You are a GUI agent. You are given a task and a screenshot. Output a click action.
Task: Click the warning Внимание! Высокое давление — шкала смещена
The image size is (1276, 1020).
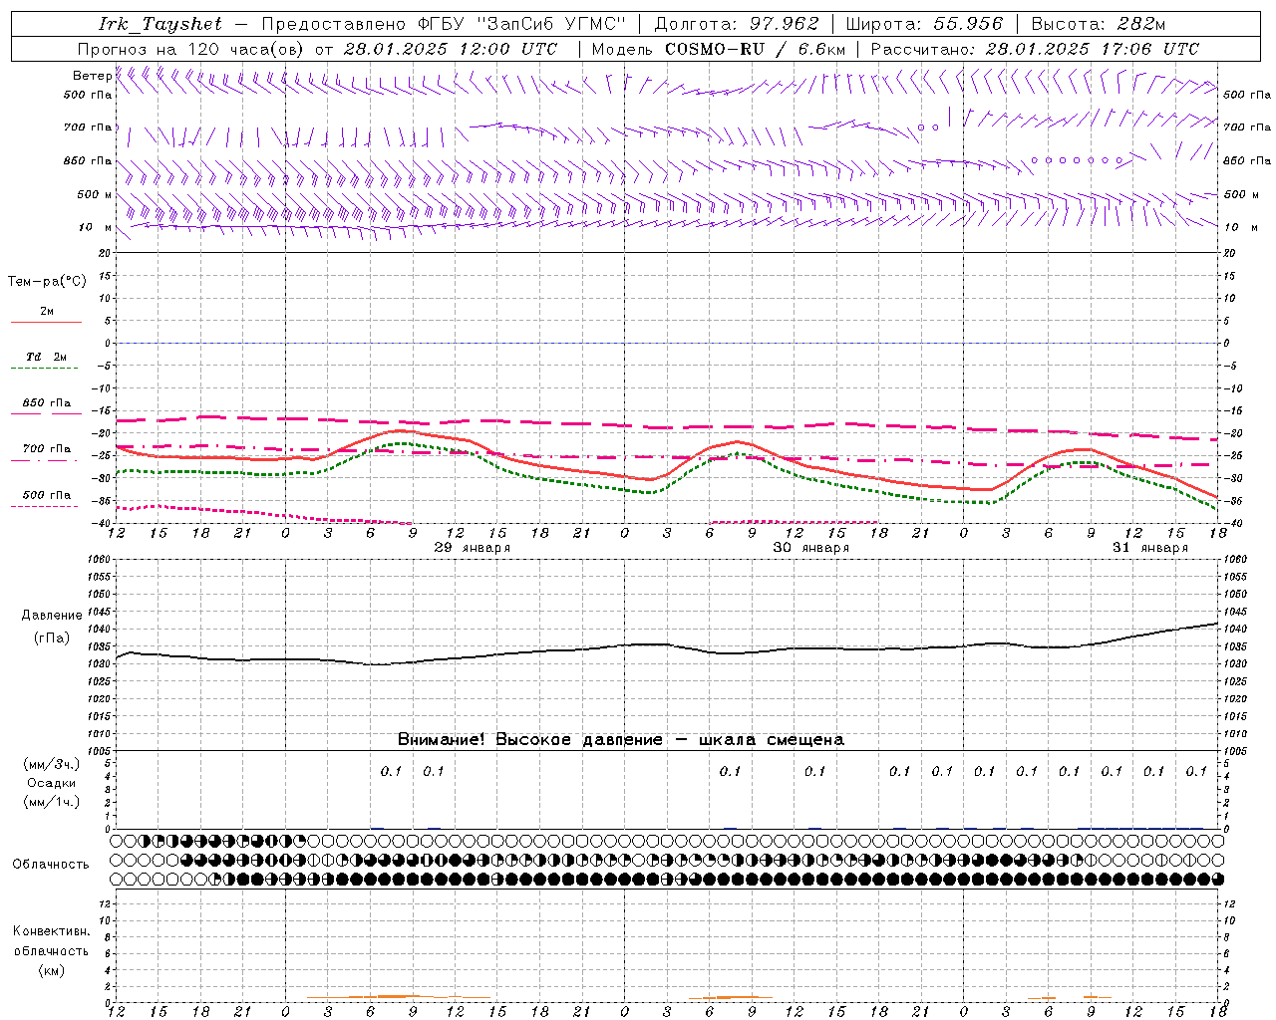[620, 740]
